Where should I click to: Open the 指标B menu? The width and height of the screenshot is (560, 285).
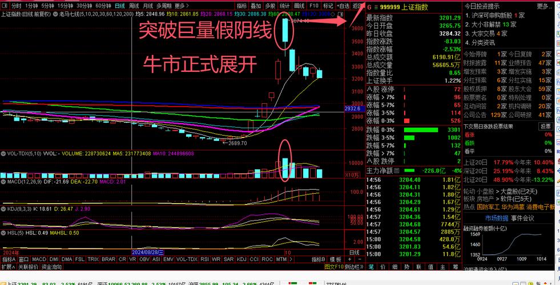click(x=318, y=259)
